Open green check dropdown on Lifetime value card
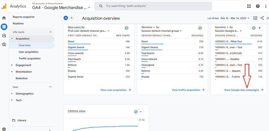 coord(138,112)
